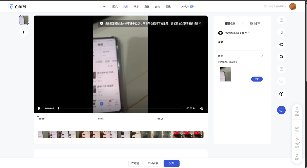
Task: Click the Baijiahao logo
Action: point(17,7)
